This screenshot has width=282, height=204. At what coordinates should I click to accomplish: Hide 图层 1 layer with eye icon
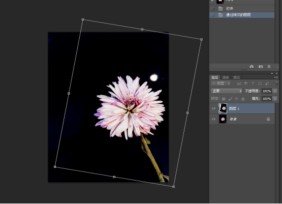click(213, 108)
